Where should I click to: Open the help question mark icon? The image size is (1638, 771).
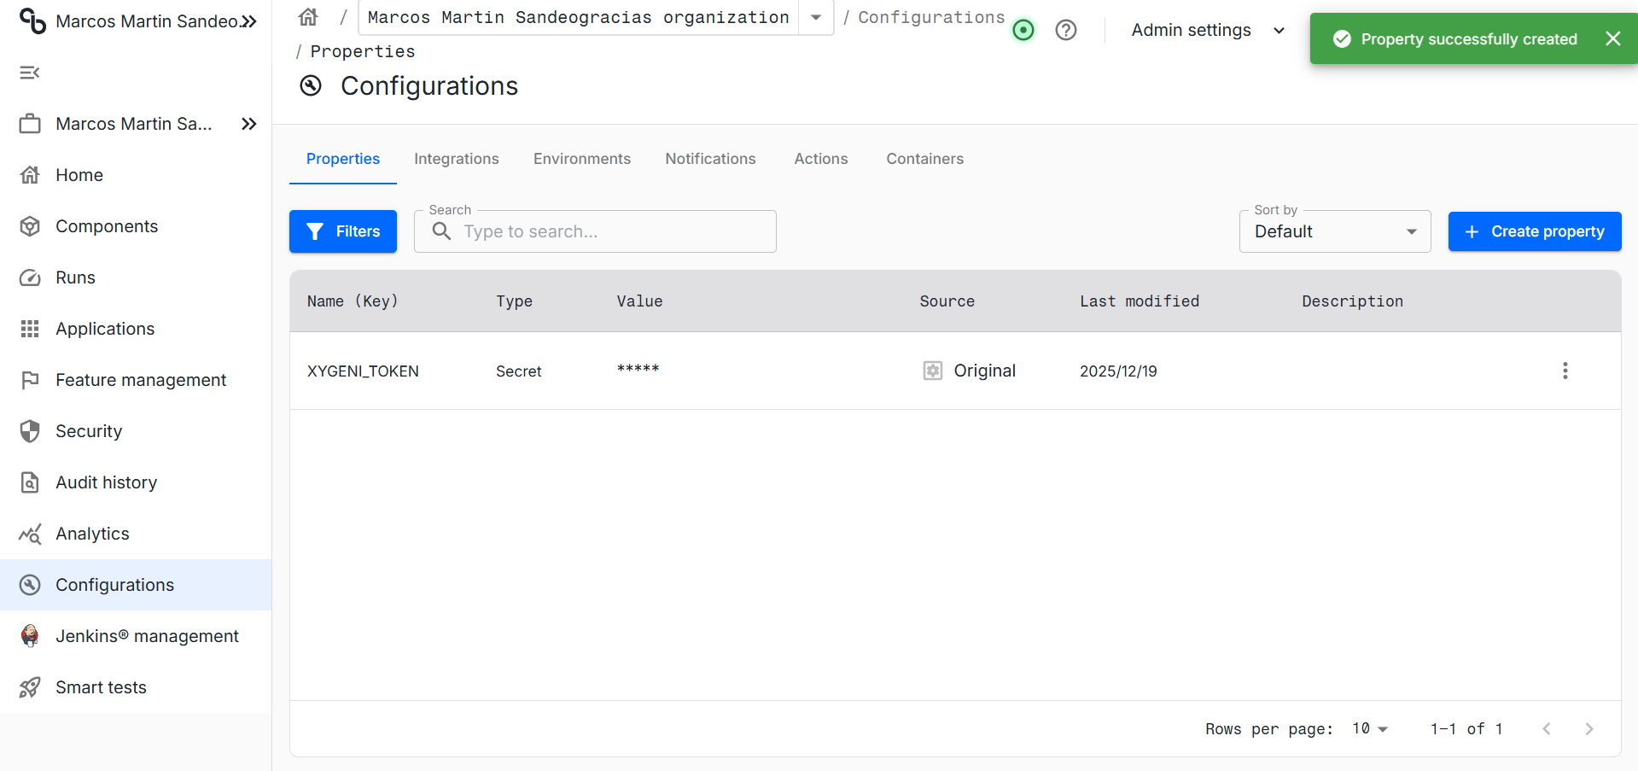click(x=1065, y=31)
